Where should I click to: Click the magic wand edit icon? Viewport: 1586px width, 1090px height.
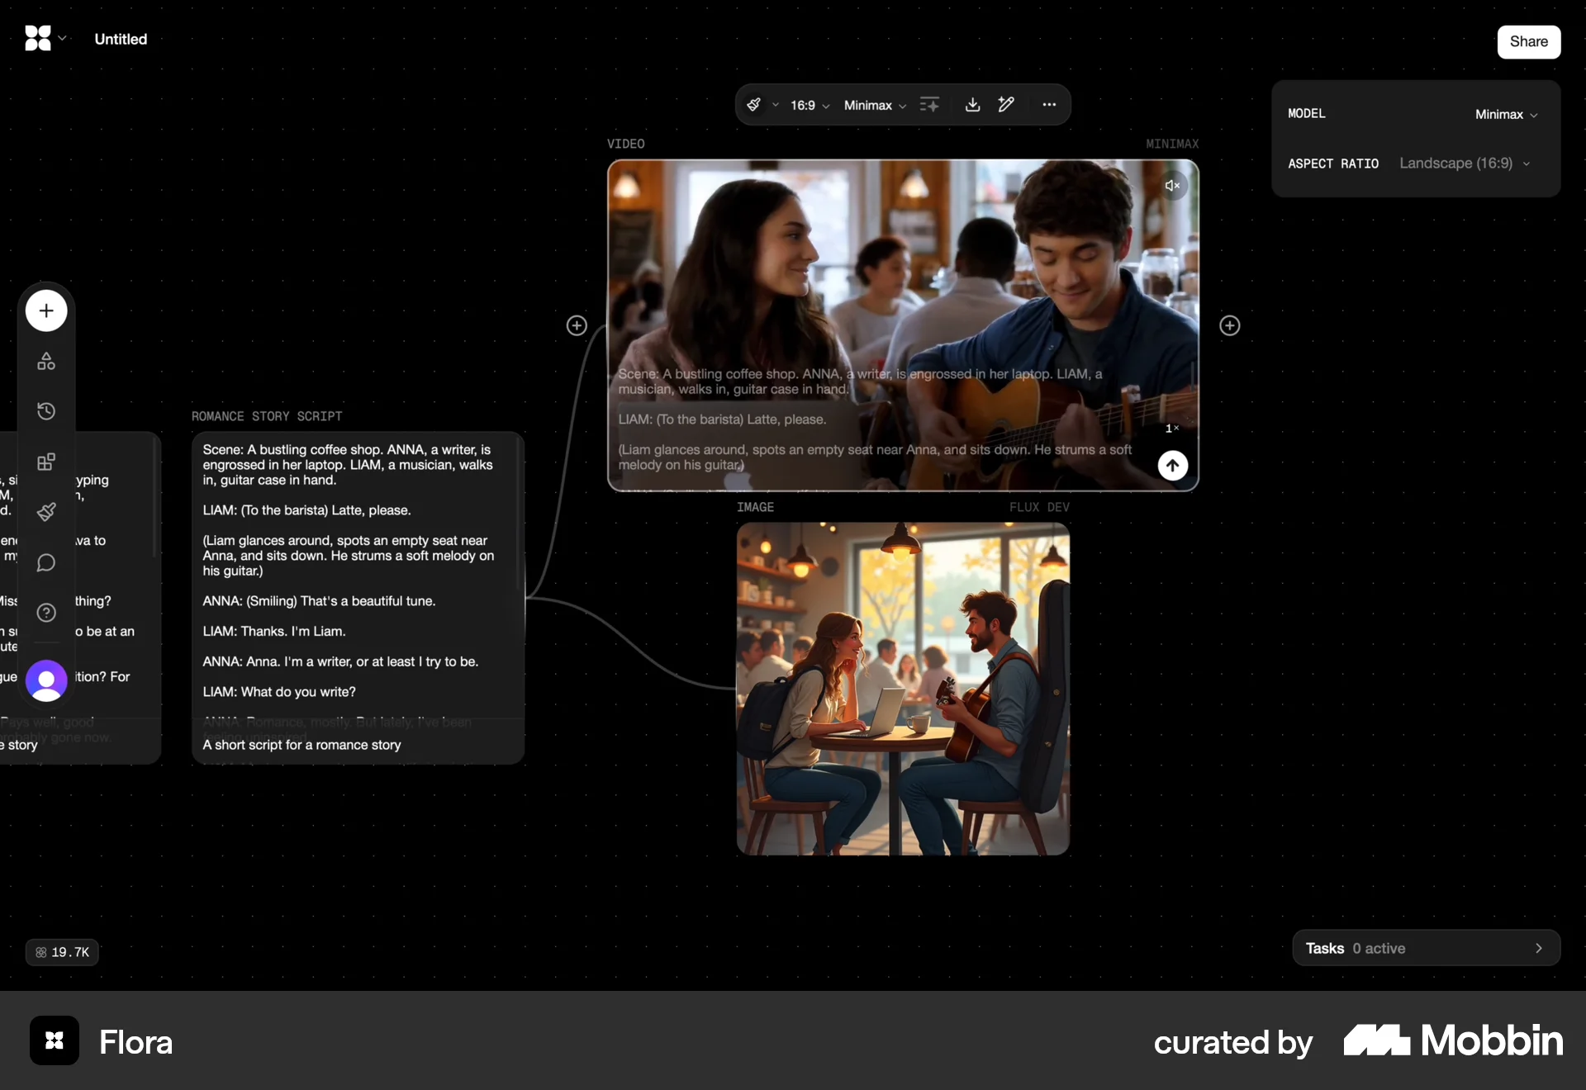click(x=1006, y=105)
